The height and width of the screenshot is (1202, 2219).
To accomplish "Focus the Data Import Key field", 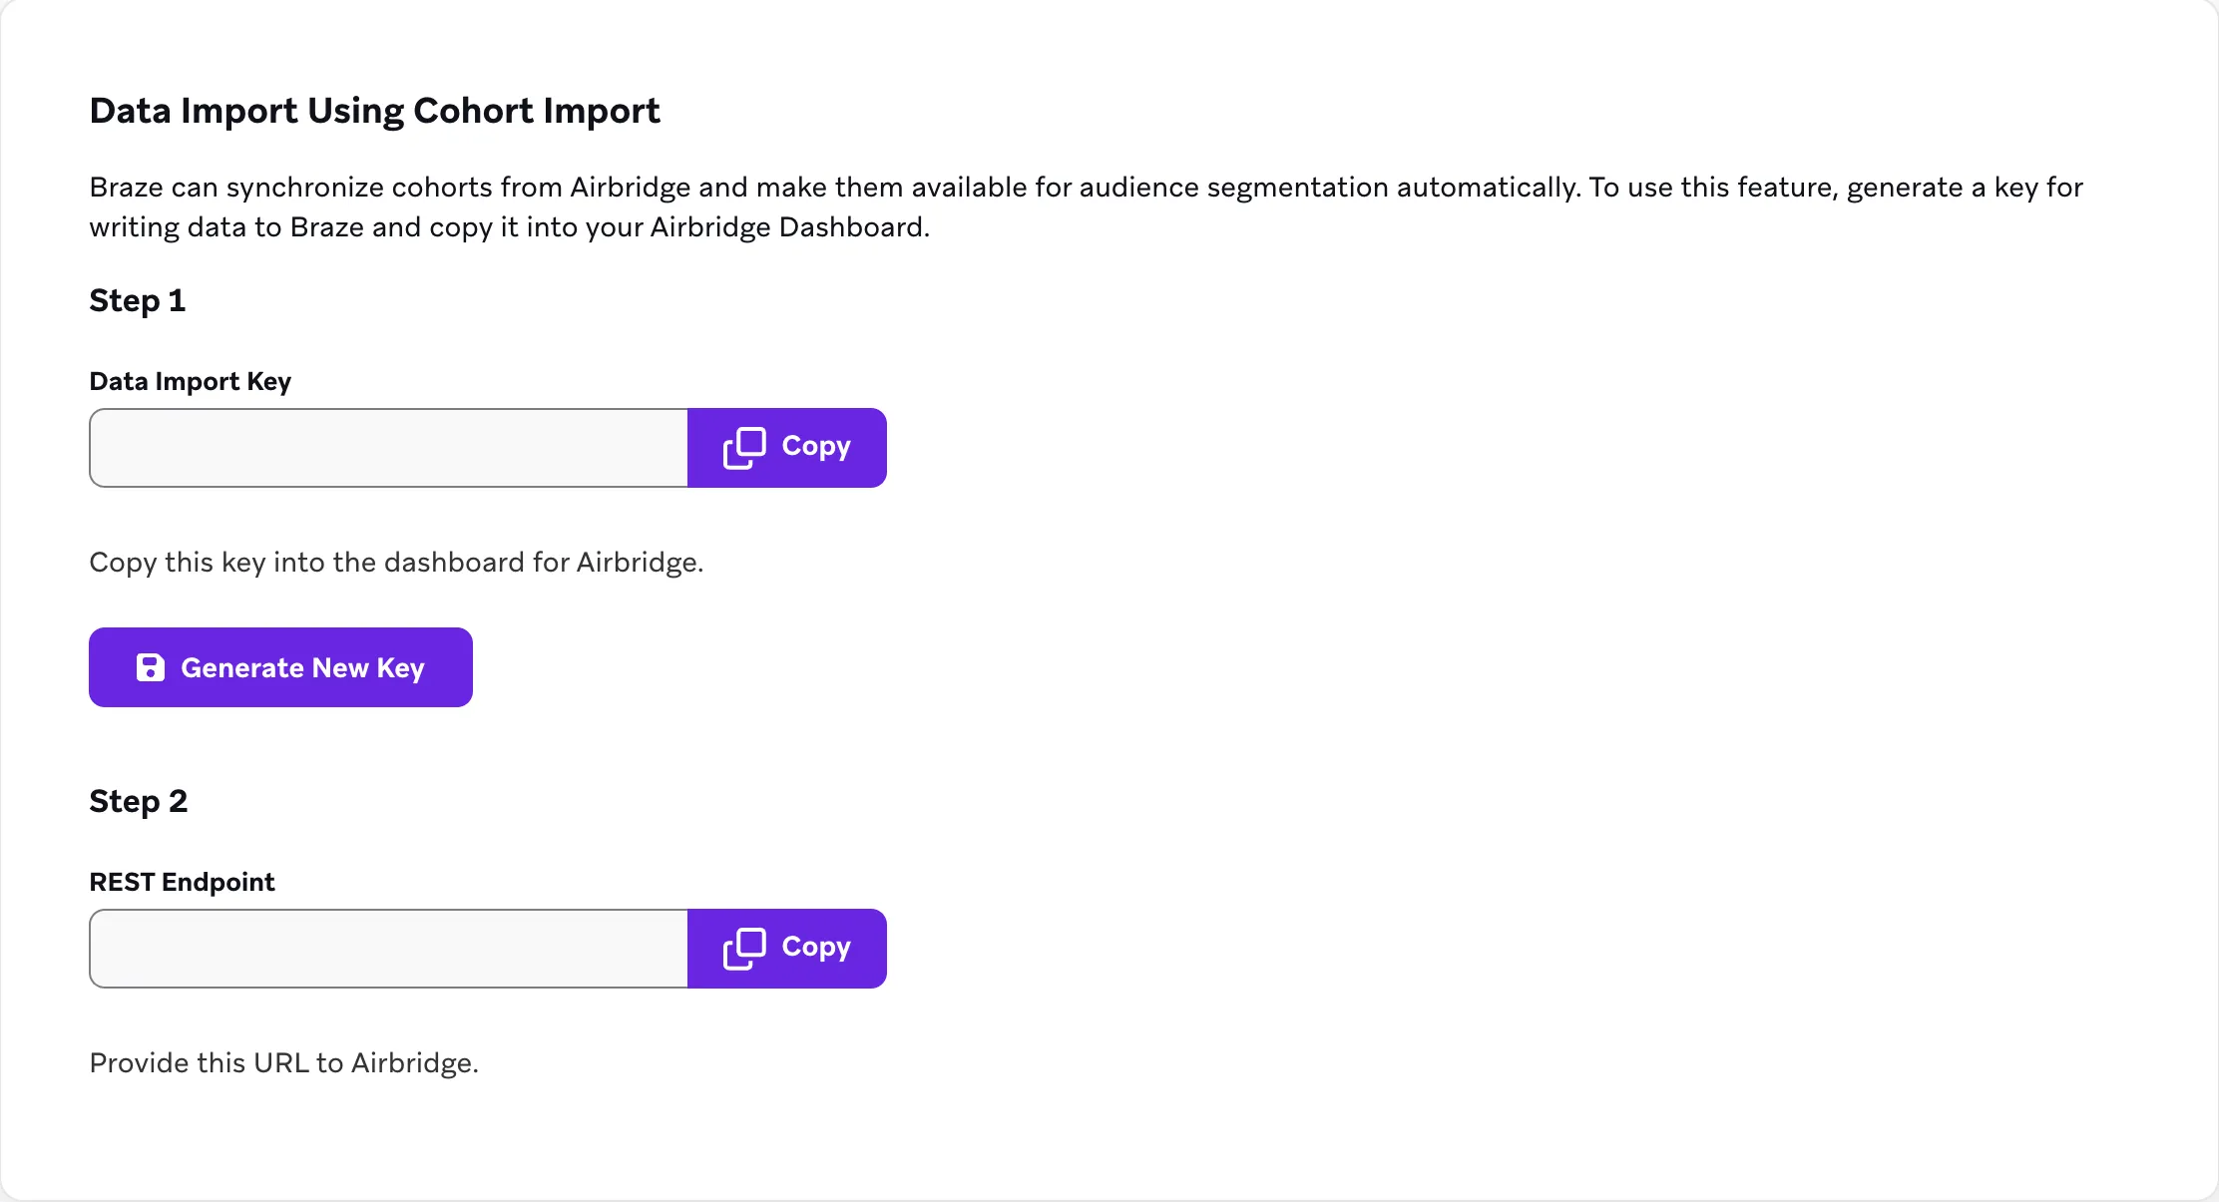I will click(x=389, y=448).
